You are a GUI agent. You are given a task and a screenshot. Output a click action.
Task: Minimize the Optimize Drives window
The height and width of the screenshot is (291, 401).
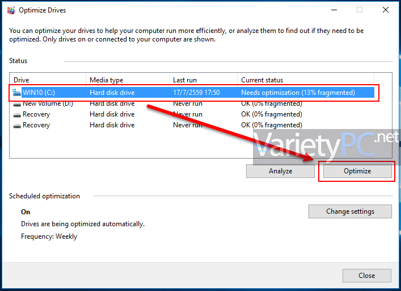coord(334,10)
